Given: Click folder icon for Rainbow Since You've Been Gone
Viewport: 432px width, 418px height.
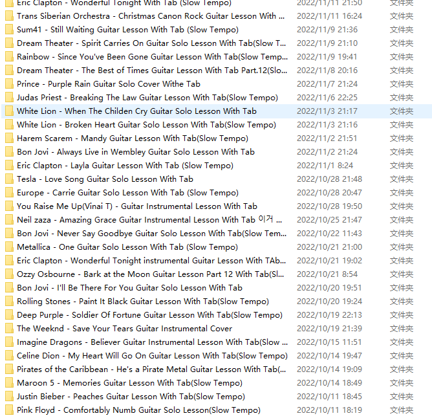Looking at the screenshot, I should coord(9,57).
